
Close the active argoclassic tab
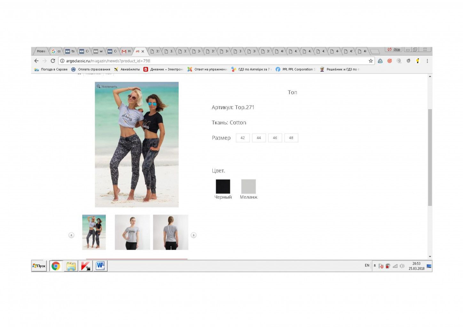143,51
